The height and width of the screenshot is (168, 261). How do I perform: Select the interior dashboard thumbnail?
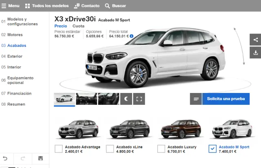pyautogui.click(x=86, y=99)
